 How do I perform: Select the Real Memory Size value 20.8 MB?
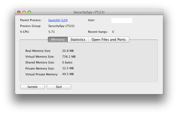click(x=68, y=50)
